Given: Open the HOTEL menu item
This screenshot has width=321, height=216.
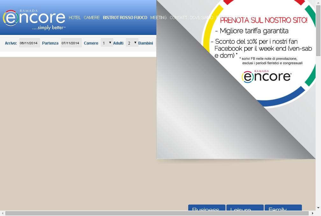Looking at the screenshot, I should pyautogui.click(x=75, y=17).
